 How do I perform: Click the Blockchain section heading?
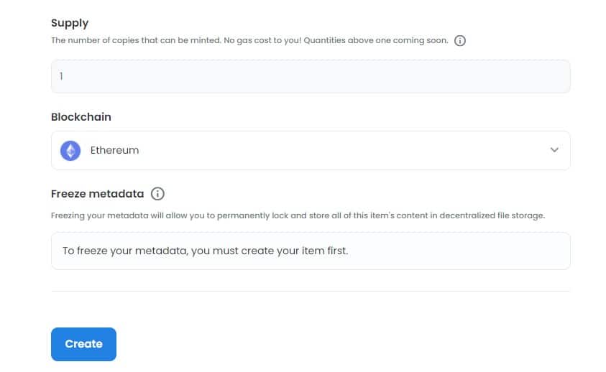point(81,117)
